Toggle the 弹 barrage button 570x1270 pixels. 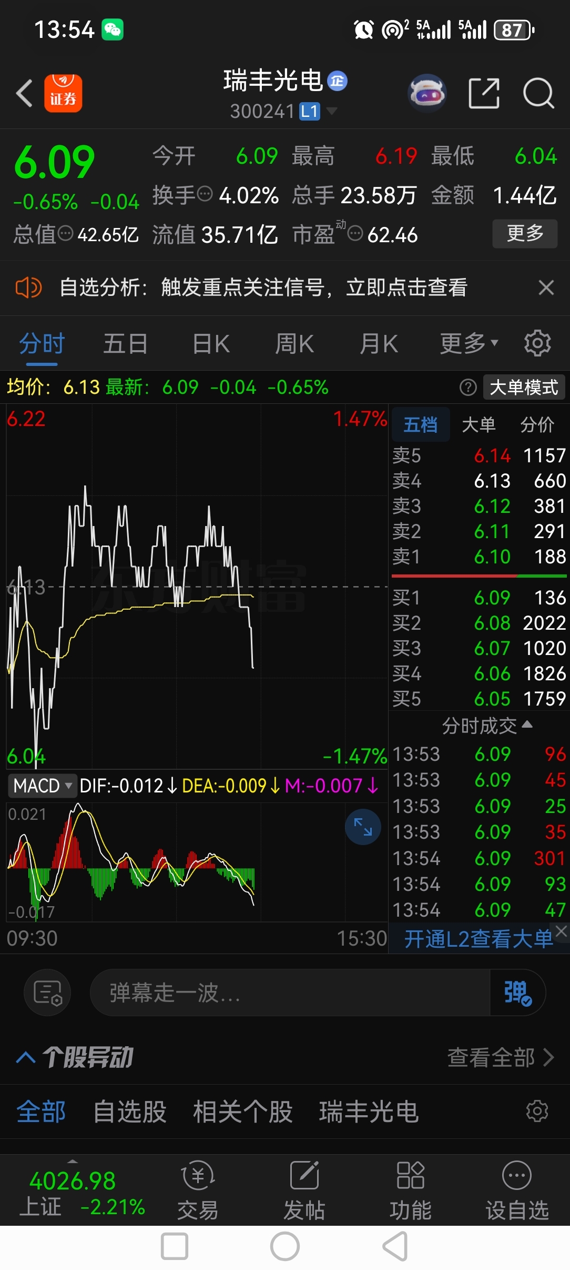[x=517, y=993]
